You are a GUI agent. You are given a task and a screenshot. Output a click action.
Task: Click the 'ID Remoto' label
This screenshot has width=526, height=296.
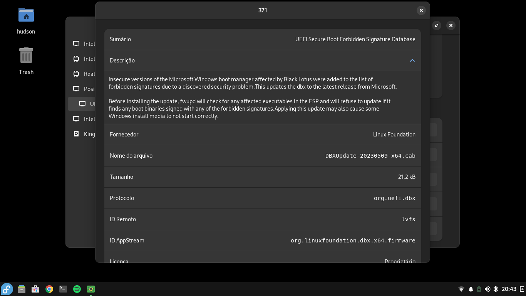coord(123,219)
